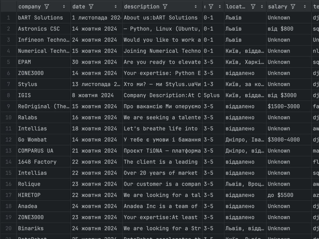Sort by location column arrows
This screenshot has height=239, width=319.
262,7
